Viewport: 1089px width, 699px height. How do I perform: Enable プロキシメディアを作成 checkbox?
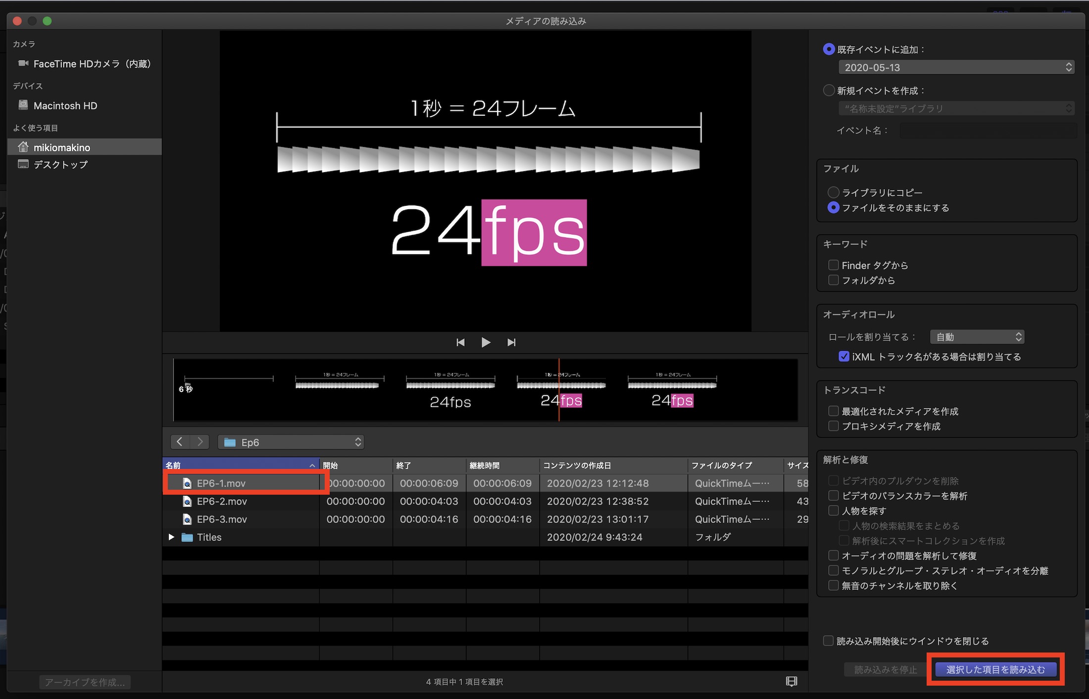(x=834, y=426)
